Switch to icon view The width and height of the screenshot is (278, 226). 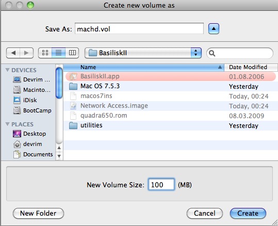point(45,53)
